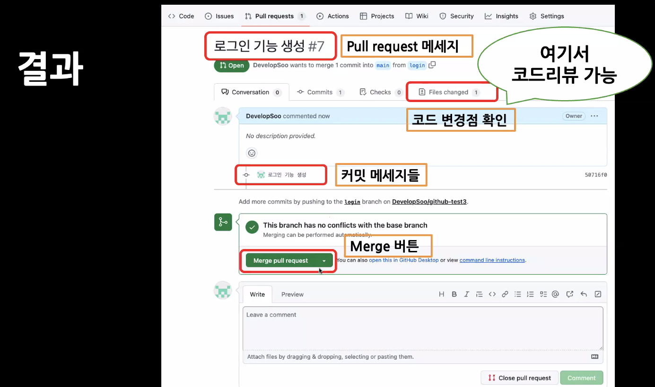Insert a quote using the quote icon

coord(479,294)
